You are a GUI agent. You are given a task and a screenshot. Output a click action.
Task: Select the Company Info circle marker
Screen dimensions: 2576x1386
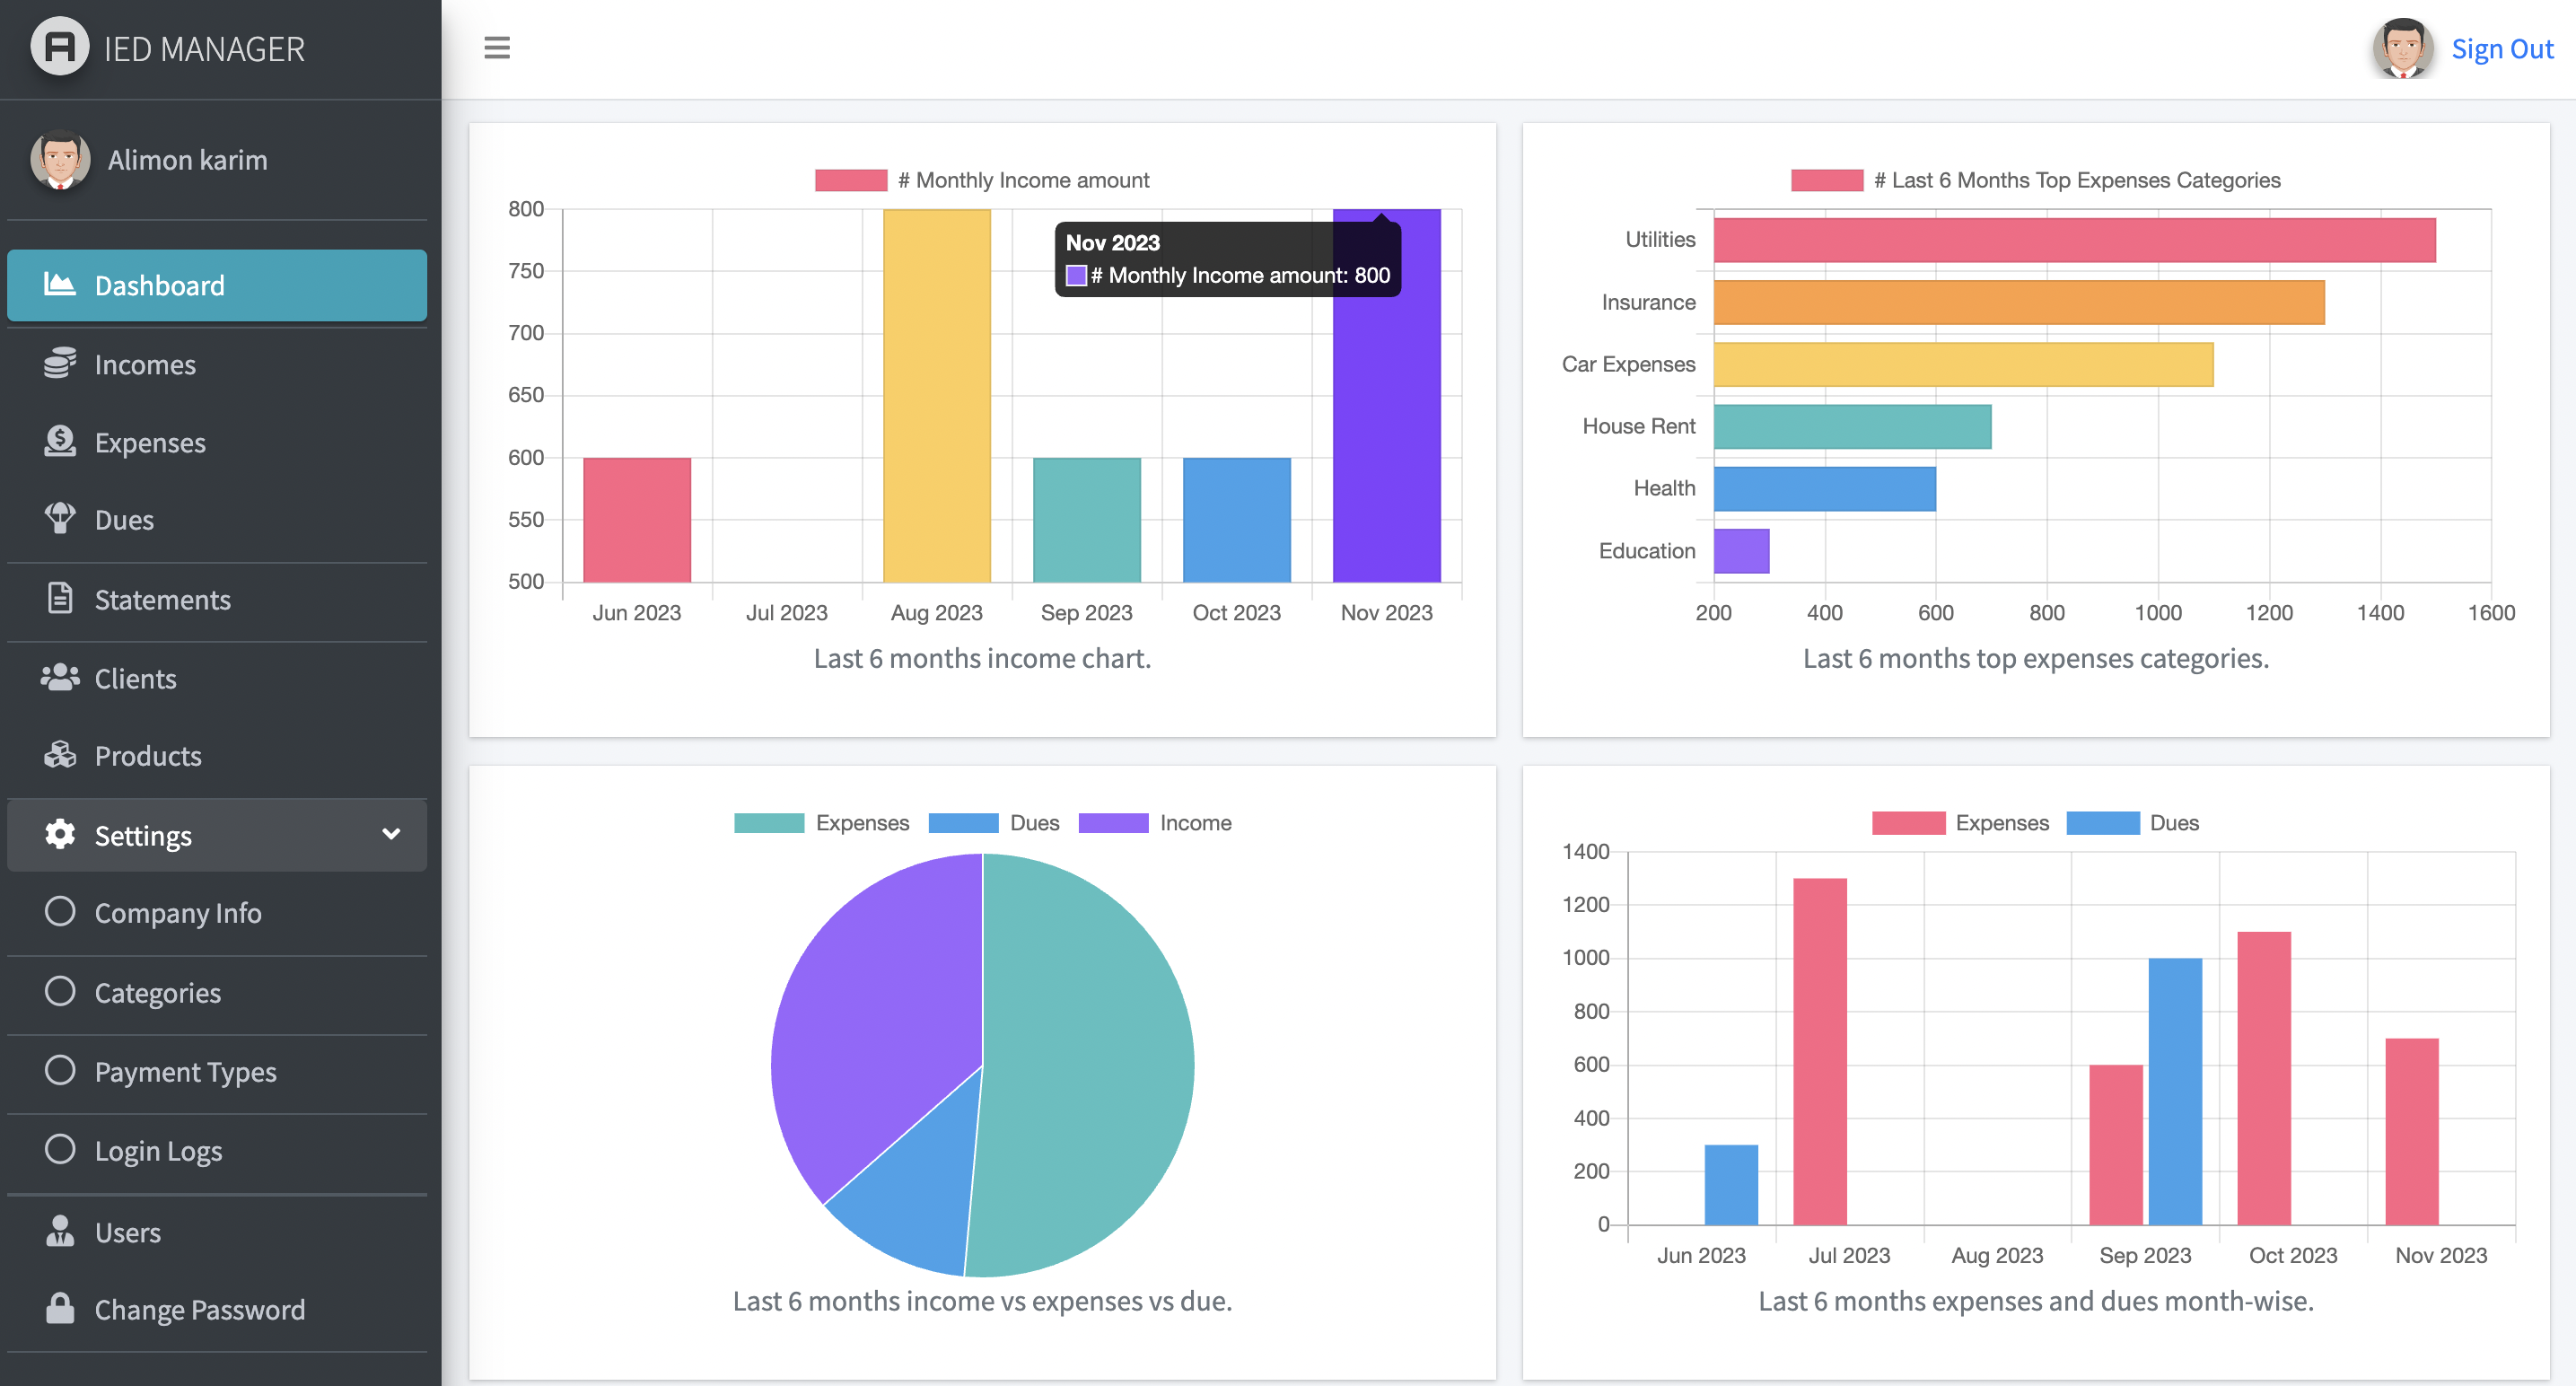point(60,911)
